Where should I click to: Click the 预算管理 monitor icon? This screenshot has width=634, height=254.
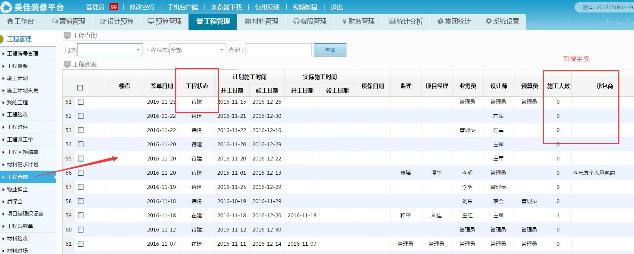pyautogui.click(x=151, y=21)
